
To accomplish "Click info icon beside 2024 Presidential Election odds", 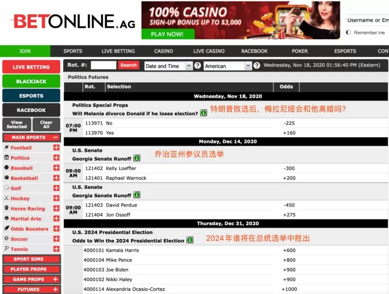I will (x=190, y=240).
